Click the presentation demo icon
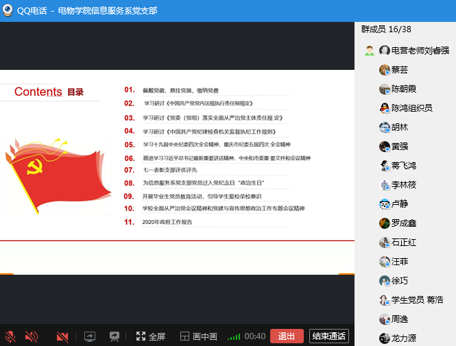This screenshot has width=456, height=346. coord(115,336)
